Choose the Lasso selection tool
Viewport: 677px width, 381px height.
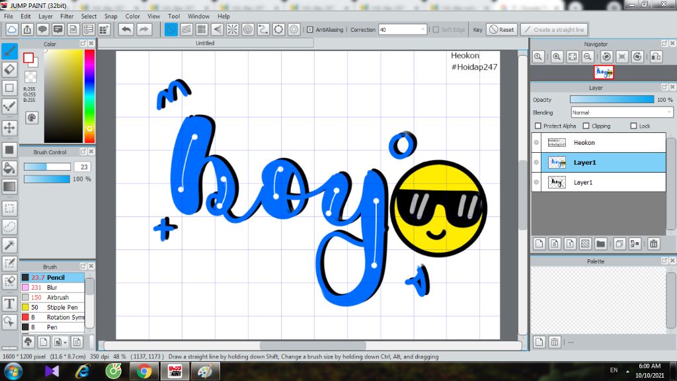click(9, 227)
